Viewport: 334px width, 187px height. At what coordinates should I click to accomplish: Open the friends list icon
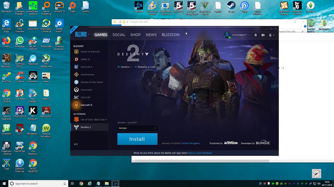tap(272, 35)
